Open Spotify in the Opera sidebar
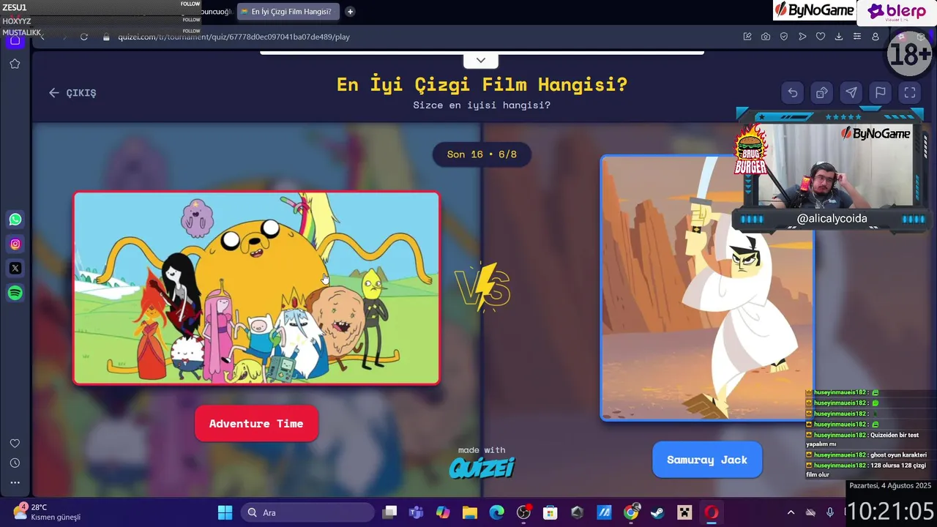Viewport: 937px width, 527px height. click(15, 293)
